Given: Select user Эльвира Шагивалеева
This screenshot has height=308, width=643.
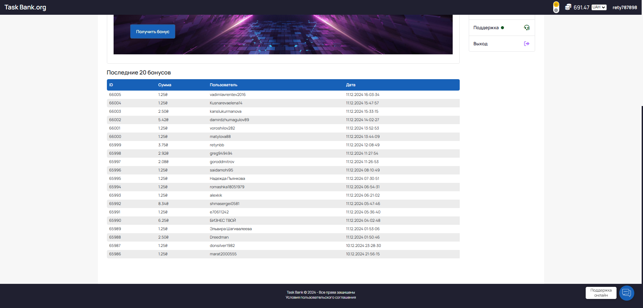Looking at the screenshot, I should click(231, 229).
